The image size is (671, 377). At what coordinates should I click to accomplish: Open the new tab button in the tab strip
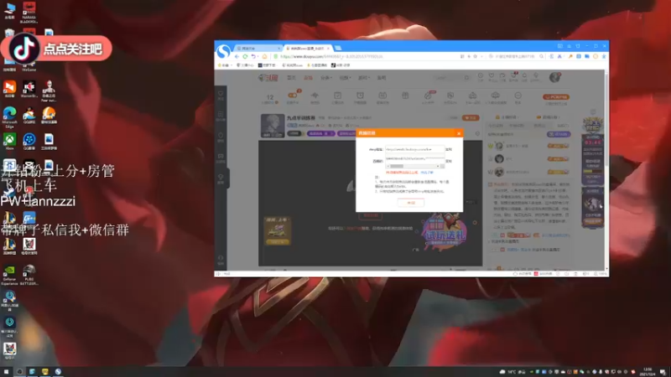pyautogui.click(x=338, y=48)
